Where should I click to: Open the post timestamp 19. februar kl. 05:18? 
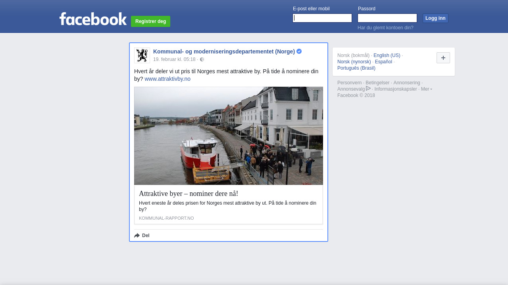pyautogui.click(x=174, y=59)
